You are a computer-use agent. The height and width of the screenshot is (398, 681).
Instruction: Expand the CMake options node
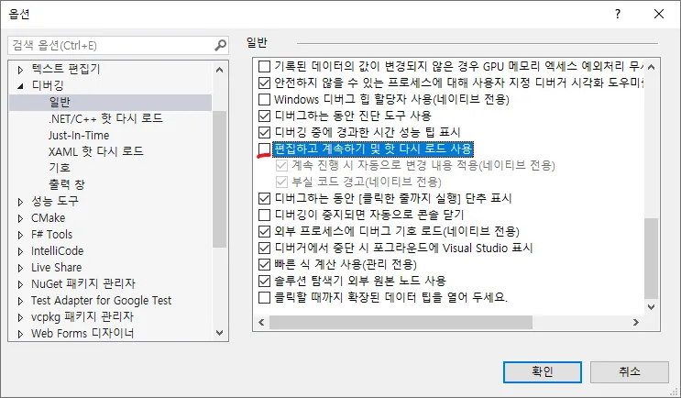click(21, 217)
